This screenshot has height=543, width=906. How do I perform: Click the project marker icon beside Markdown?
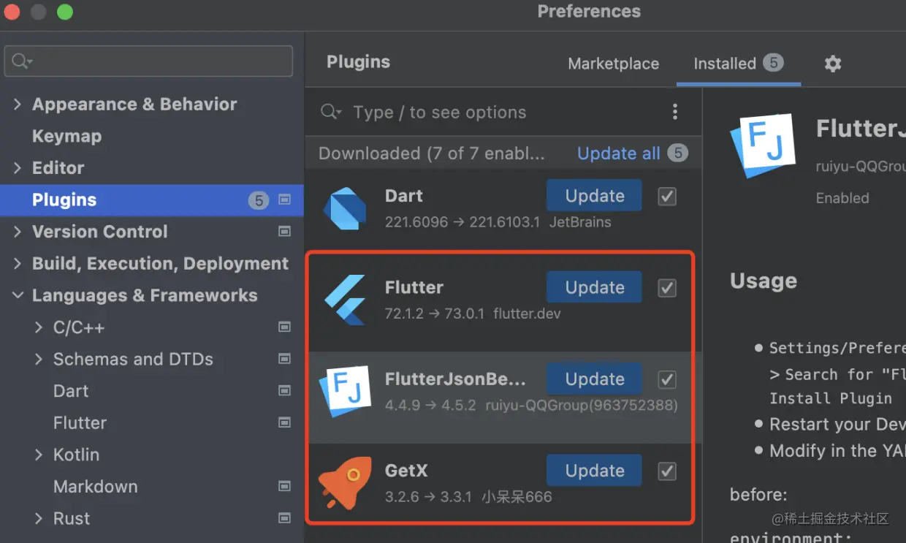(285, 486)
